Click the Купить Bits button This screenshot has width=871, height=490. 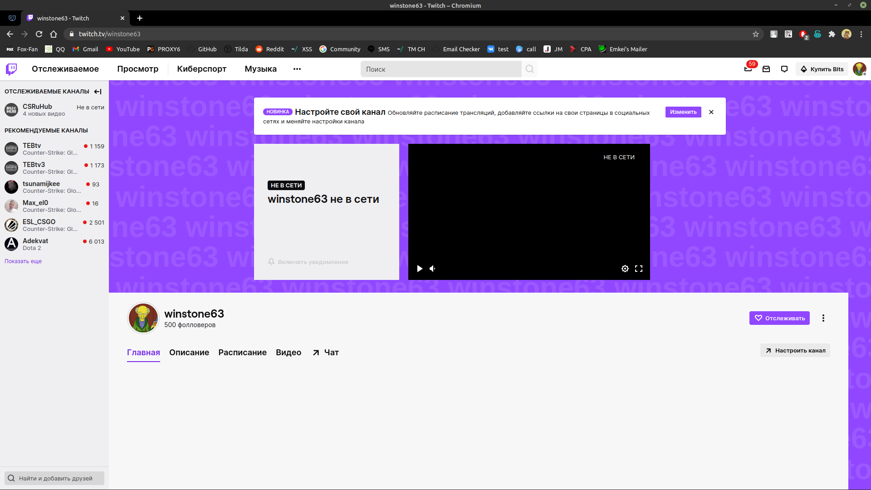pos(822,69)
